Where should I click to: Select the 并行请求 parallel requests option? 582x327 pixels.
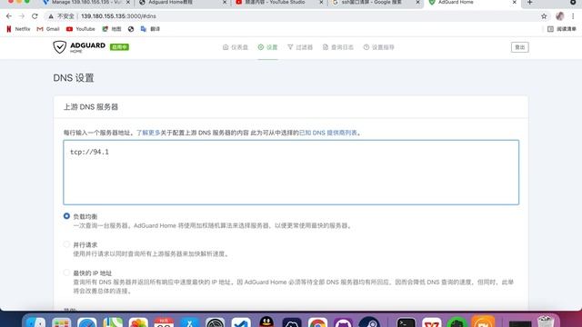(66, 244)
